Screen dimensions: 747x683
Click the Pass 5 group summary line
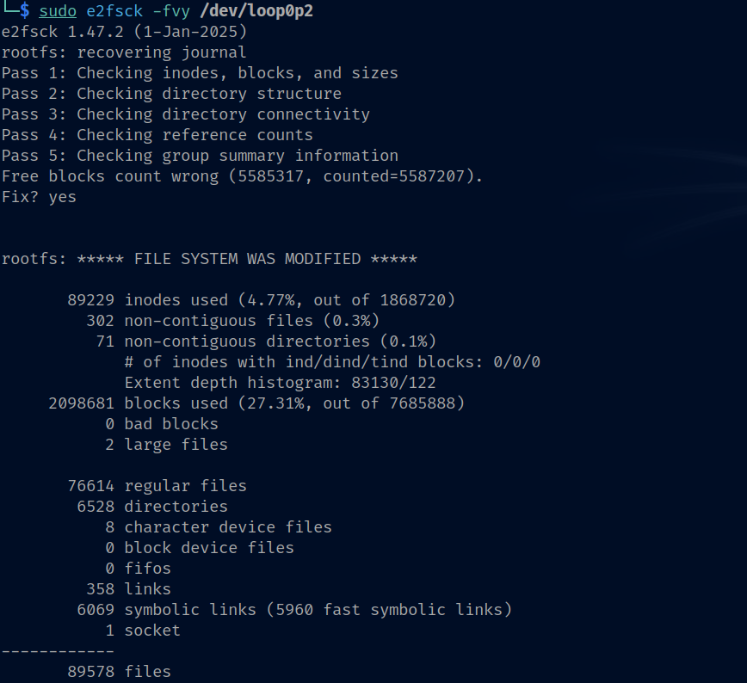(x=200, y=156)
